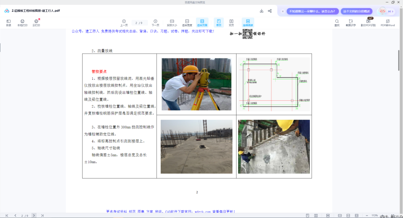Click fit page icon in status bar
Viewport: 403px width, 218px height.
[357, 216]
